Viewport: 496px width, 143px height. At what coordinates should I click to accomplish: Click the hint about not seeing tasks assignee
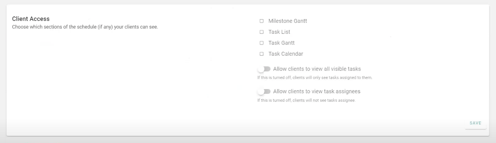306,101
